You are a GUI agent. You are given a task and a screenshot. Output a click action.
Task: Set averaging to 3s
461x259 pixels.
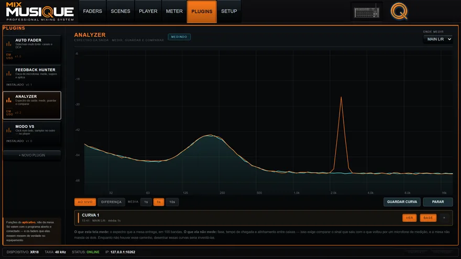point(158,202)
